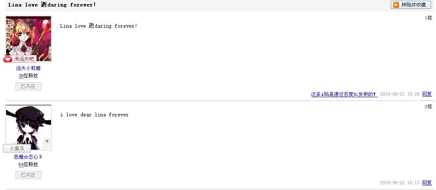Click the heart icon on 来远矢吧 badge
436x190 pixels.
pyautogui.click(x=7, y=59)
